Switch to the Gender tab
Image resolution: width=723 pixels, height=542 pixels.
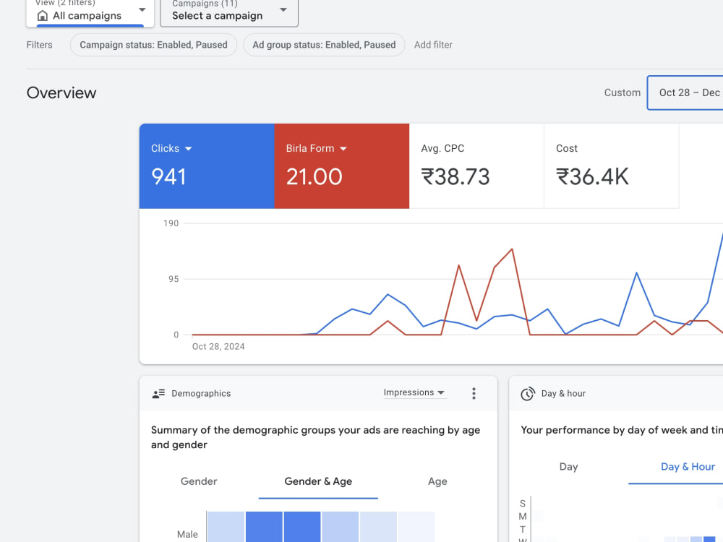click(x=199, y=481)
